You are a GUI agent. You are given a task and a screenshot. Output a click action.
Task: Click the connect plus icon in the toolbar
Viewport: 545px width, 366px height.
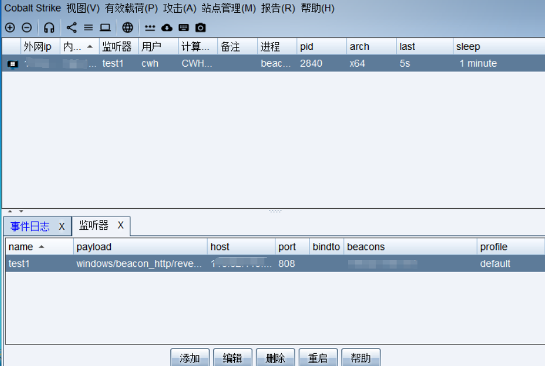click(10, 27)
